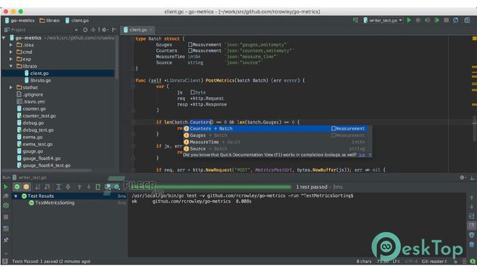This screenshot has width=477, height=273.
Task: Click export test results icon
Action: click(98, 187)
